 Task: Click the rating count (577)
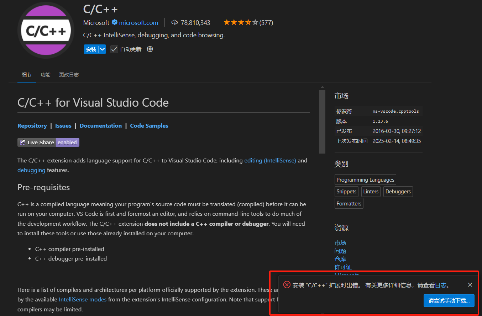pos(266,22)
